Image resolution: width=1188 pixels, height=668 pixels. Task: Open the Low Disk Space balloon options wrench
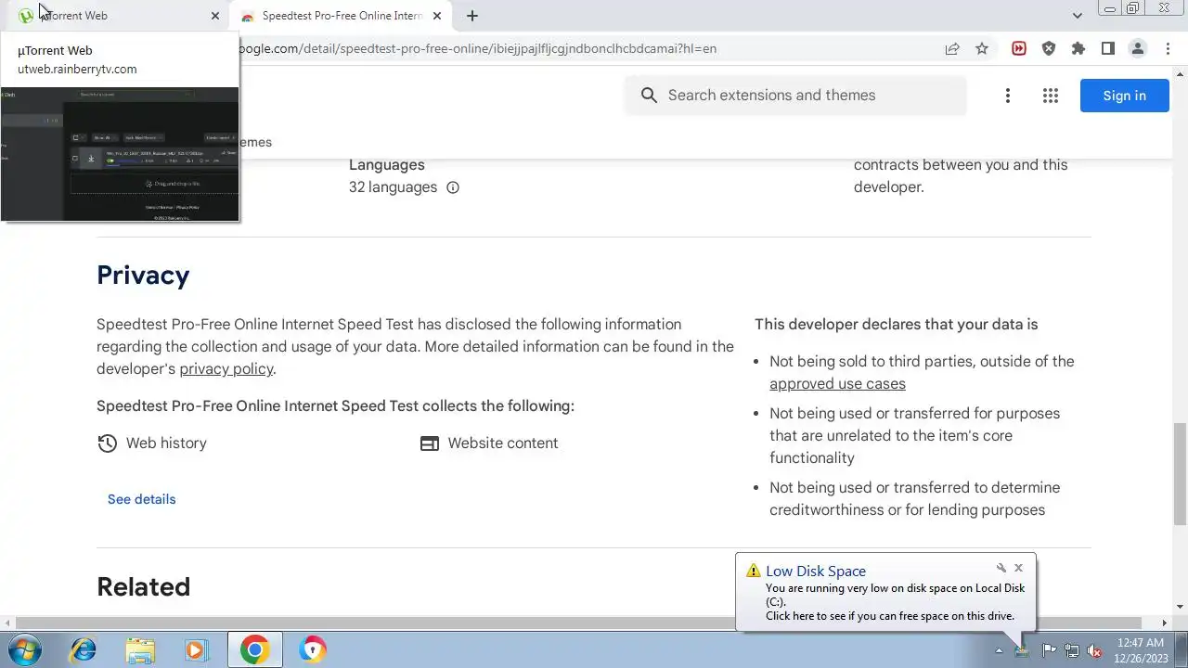point(1001,568)
